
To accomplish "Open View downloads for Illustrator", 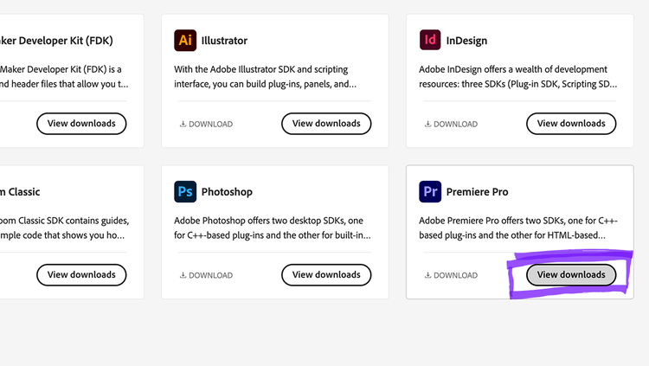I will (326, 124).
